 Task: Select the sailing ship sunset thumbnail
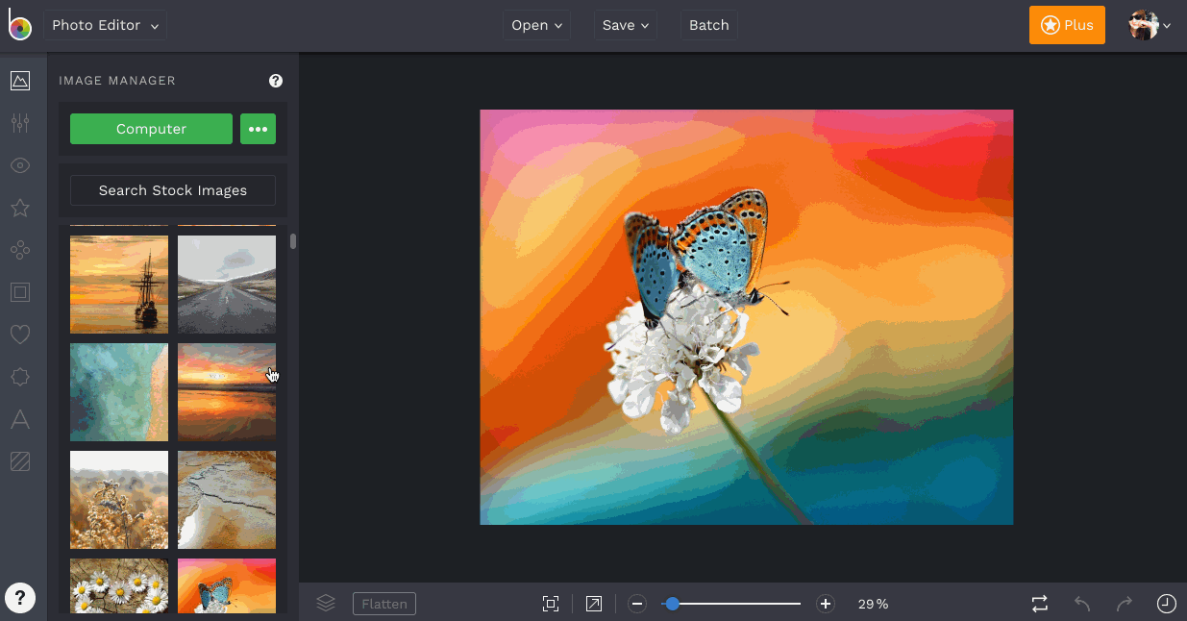119,285
